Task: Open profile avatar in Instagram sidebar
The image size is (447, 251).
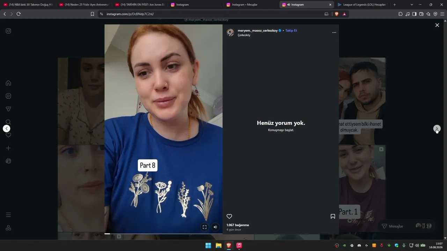Action: tap(8, 161)
